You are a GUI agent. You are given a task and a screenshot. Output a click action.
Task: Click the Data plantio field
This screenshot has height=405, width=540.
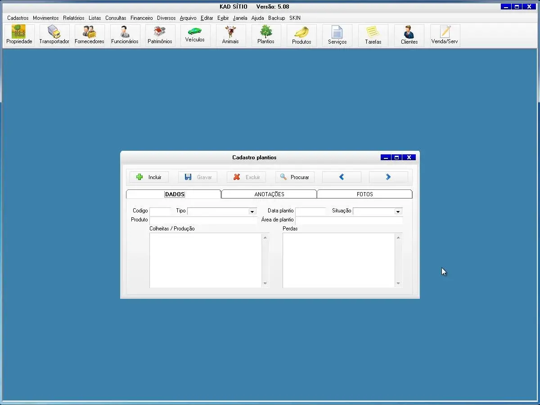[x=310, y=211]
